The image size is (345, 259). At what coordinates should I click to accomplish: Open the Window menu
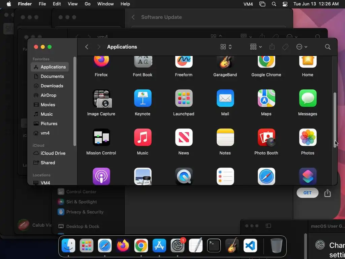[105, 4]
